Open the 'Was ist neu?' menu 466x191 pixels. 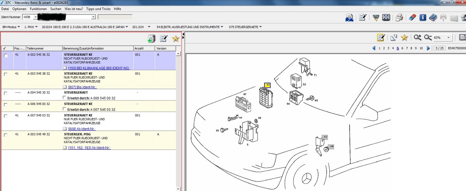click(x=74, y=9)
